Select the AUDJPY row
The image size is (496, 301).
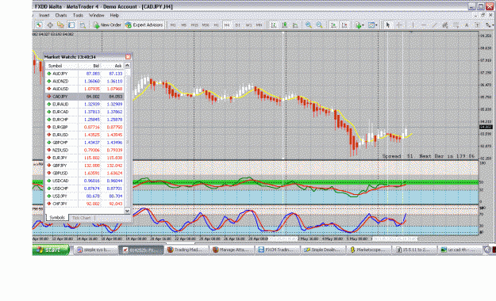click(85, 74)
